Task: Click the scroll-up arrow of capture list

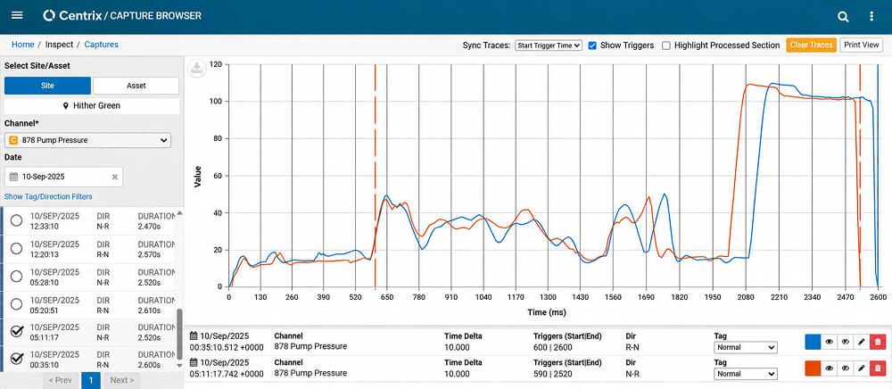Action: coord(180,212)
